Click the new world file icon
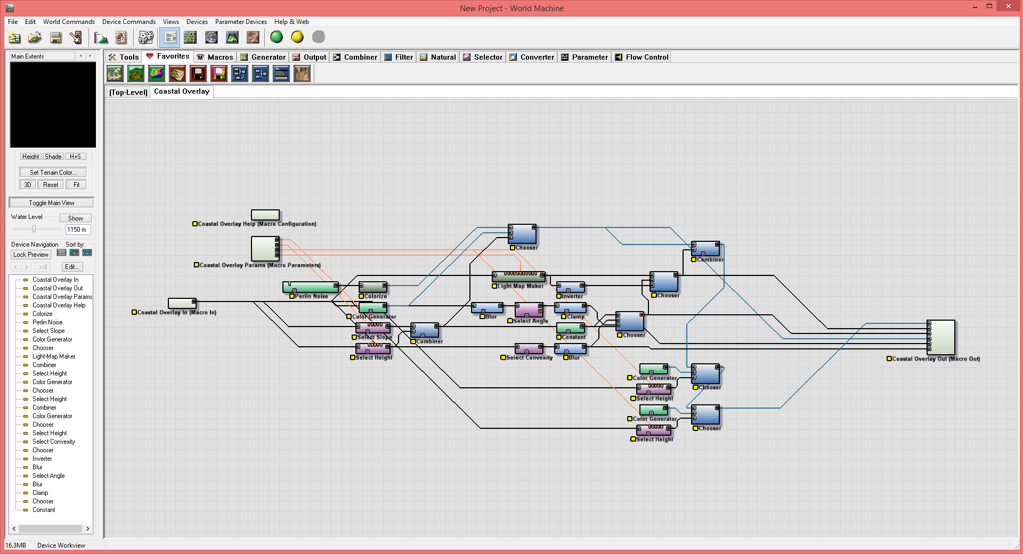This screenshot has width=1023, height=554. pyautogui.click(x=14, y=37)
